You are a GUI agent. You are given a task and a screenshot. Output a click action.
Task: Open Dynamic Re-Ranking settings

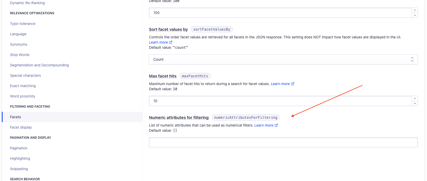click(x=27, y=3)
